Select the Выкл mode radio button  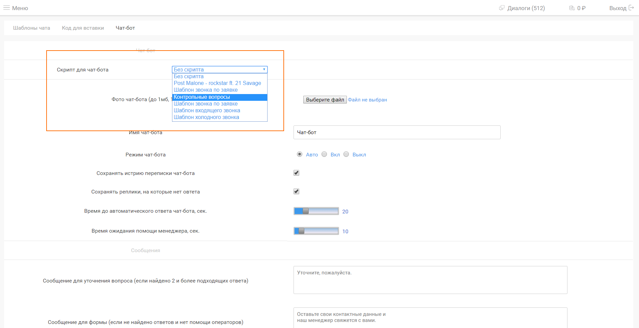pyautogui.click(x=346, y=154)
